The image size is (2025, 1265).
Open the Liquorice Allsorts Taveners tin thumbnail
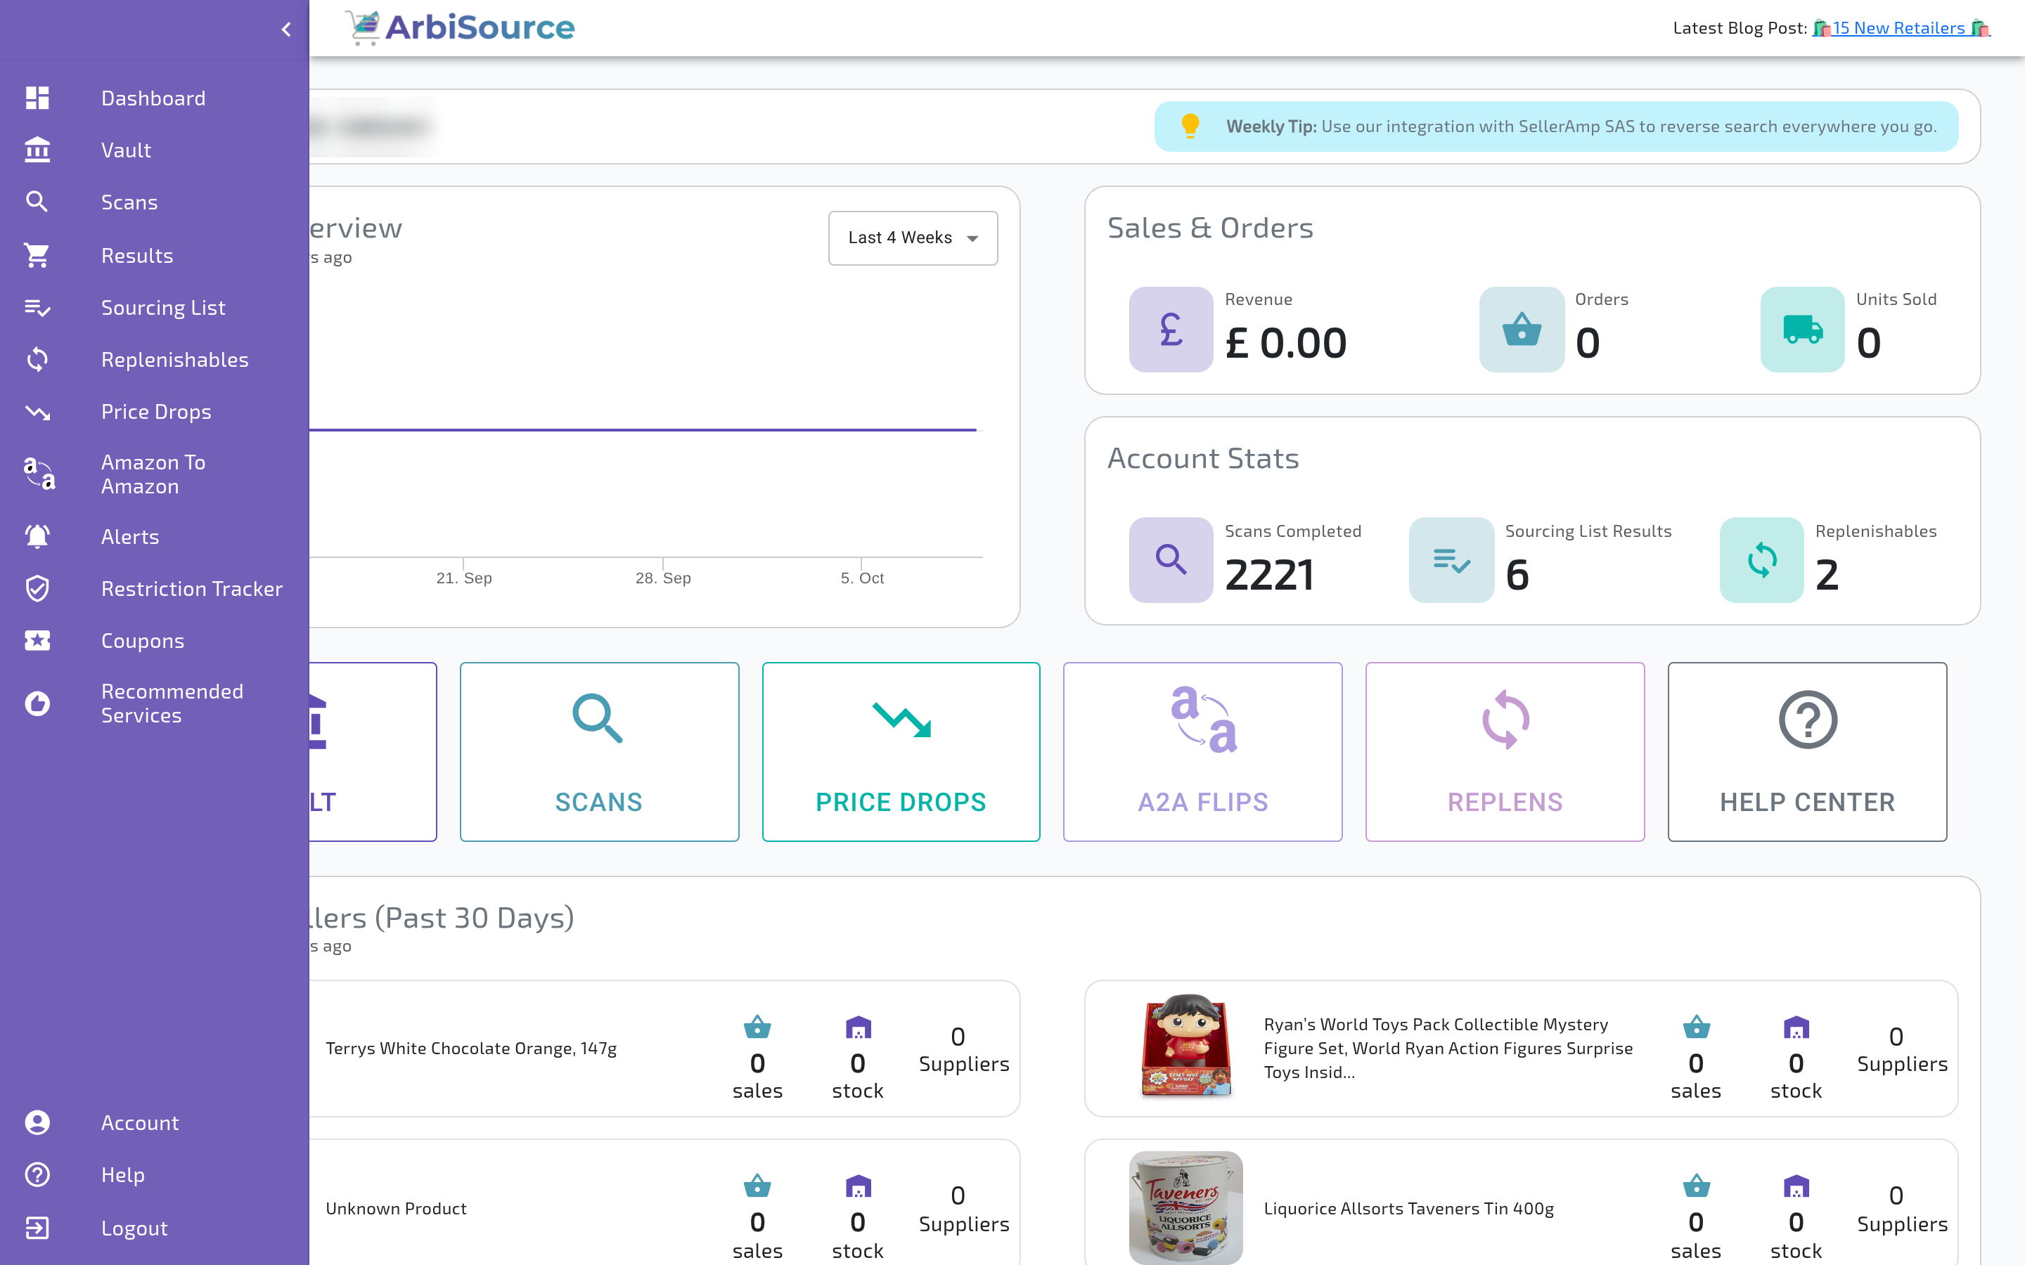tap(1185, 1207)
